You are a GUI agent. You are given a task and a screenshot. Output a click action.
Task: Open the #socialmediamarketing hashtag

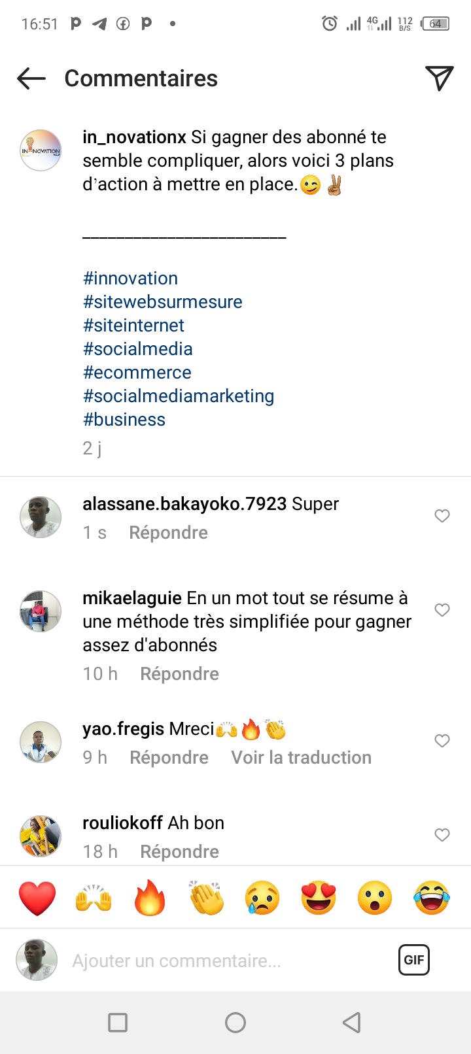pos(179,396)
